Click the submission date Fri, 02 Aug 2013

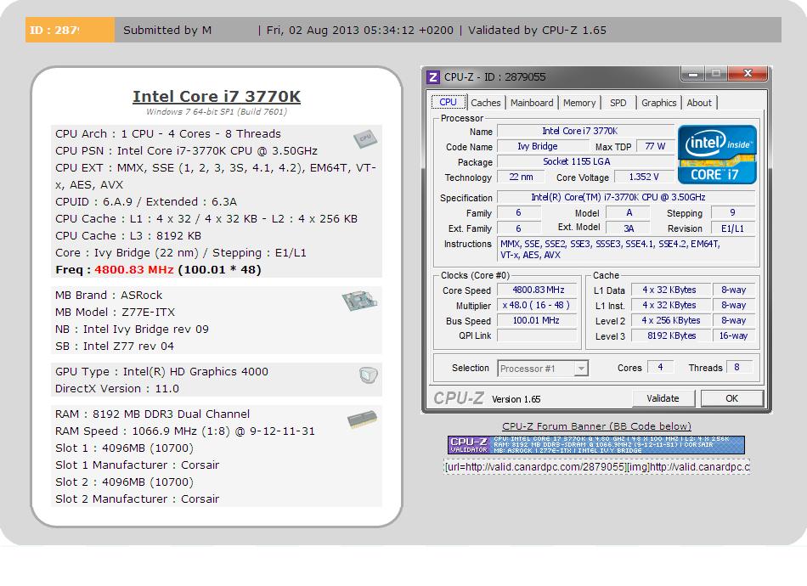[x=360, y=30]
